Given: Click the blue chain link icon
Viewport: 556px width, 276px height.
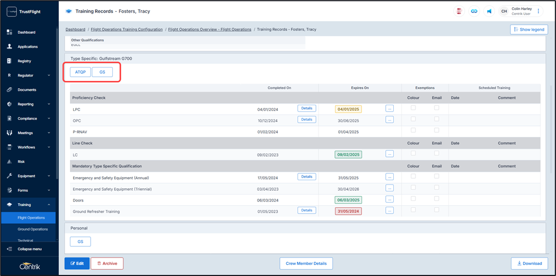Looking at the screenshot, I should click(x=474, y=11).
